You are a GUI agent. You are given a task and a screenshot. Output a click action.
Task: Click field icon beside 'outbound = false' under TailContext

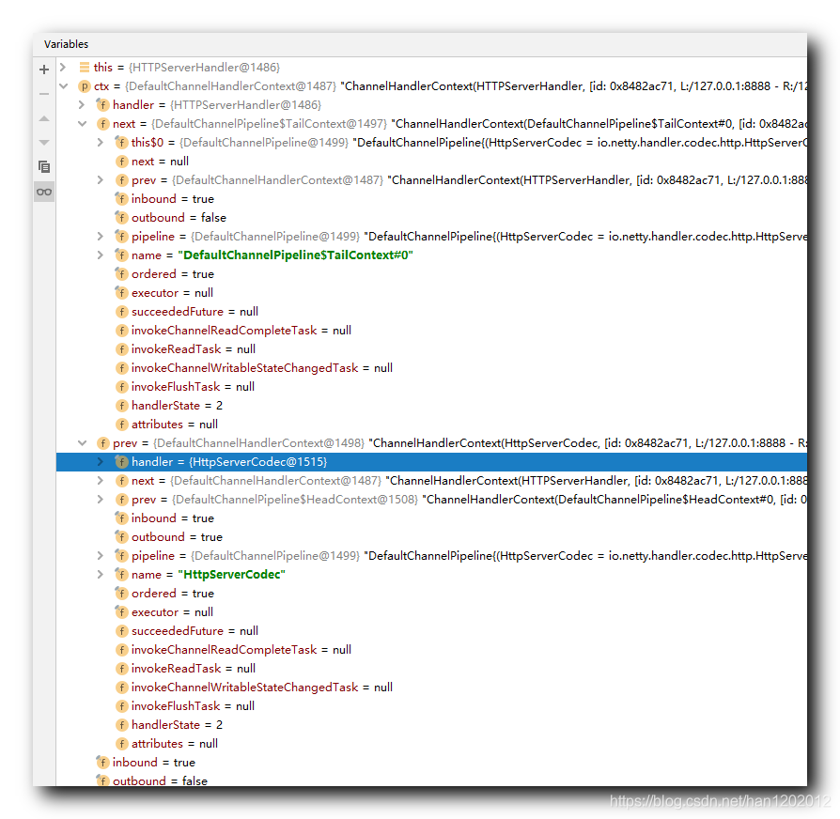tap(121, 217)
